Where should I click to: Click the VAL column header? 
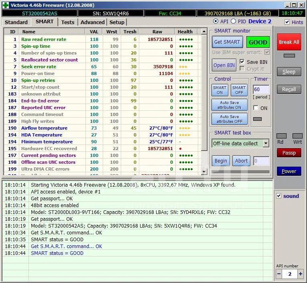pos(94,32)
